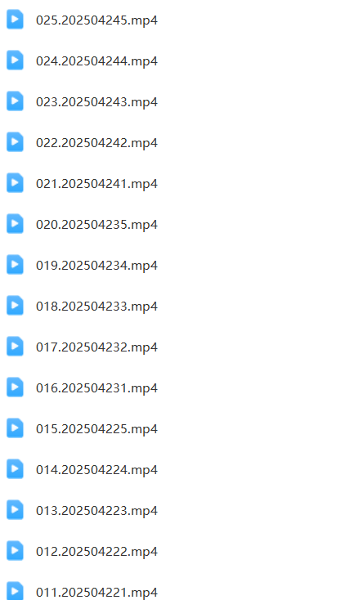The width and height of the screenshot is (345, 600).
Task: Select the 011.202504221.mp4 filename text
Action: pyautogui.click(x=96, y=593)
